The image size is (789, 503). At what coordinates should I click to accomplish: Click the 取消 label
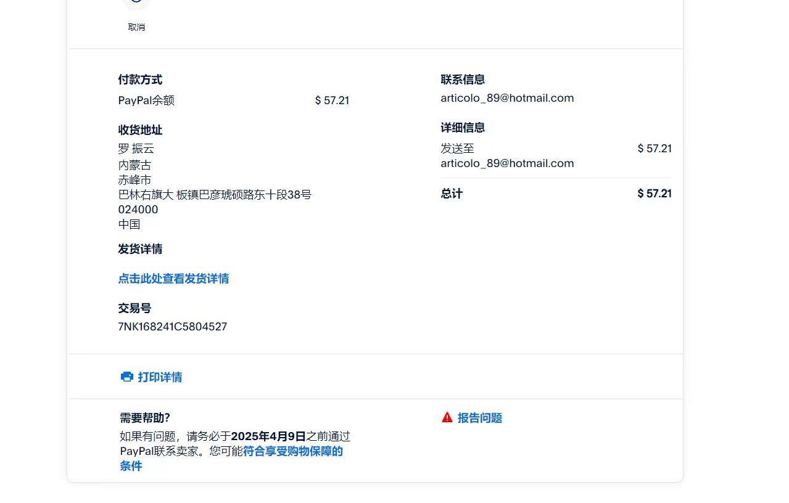coord(136,27)
